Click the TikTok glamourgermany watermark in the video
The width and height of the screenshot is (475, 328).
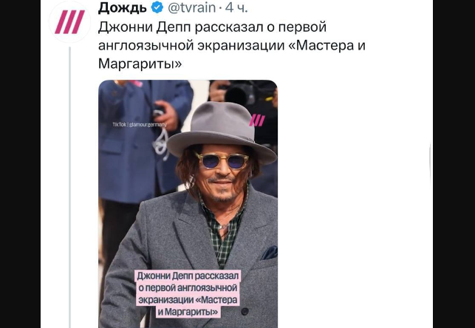click(x=140, y=124)
